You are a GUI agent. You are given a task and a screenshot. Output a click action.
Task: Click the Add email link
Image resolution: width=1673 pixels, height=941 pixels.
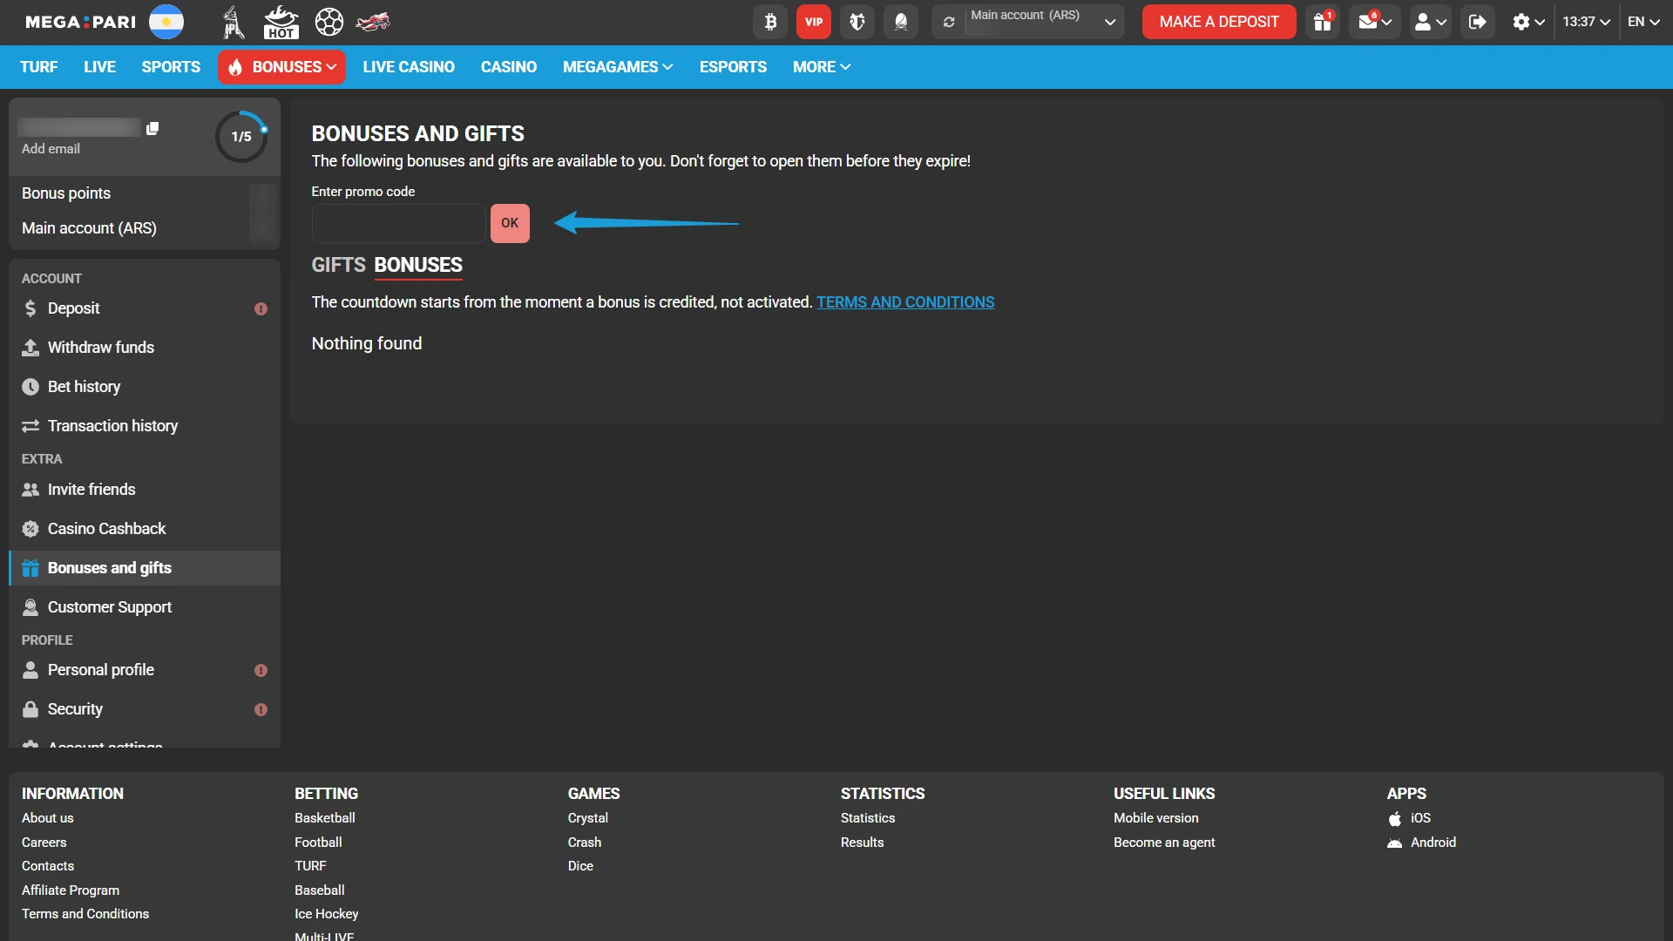(51, 149)
